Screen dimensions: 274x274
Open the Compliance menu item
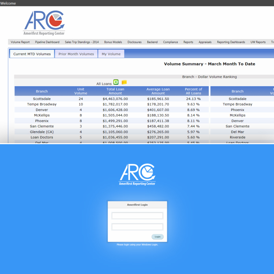coord(170,42)
